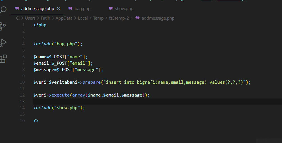Click the $name variable assignment line
The height and width of the screenshot is (143, 282).
[60, 57]
